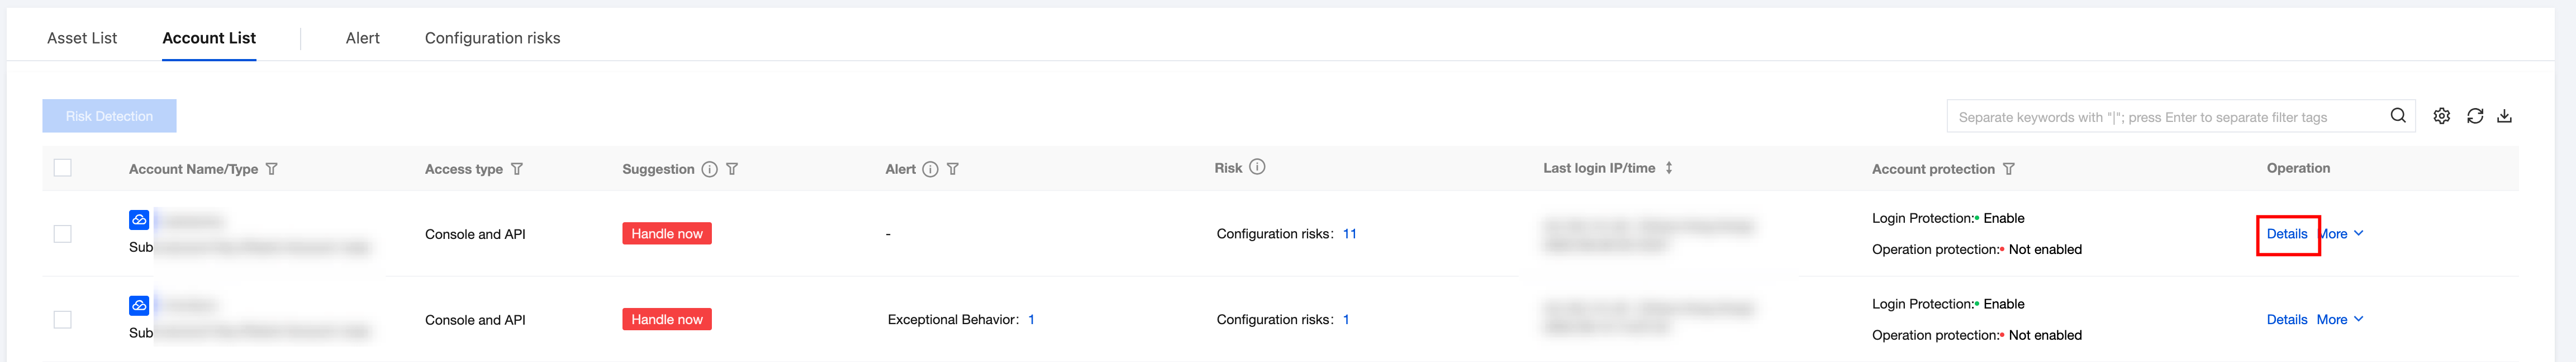Viewport: 2576px width, 362px height.
Task: Open the Access type filter
Action: (517, 169)
